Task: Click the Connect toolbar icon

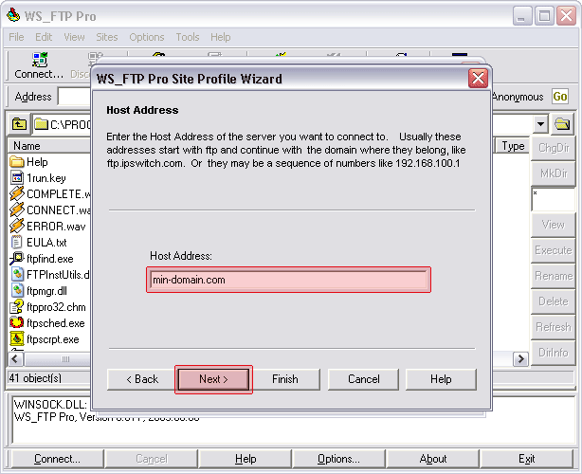Action: (39, 65)
